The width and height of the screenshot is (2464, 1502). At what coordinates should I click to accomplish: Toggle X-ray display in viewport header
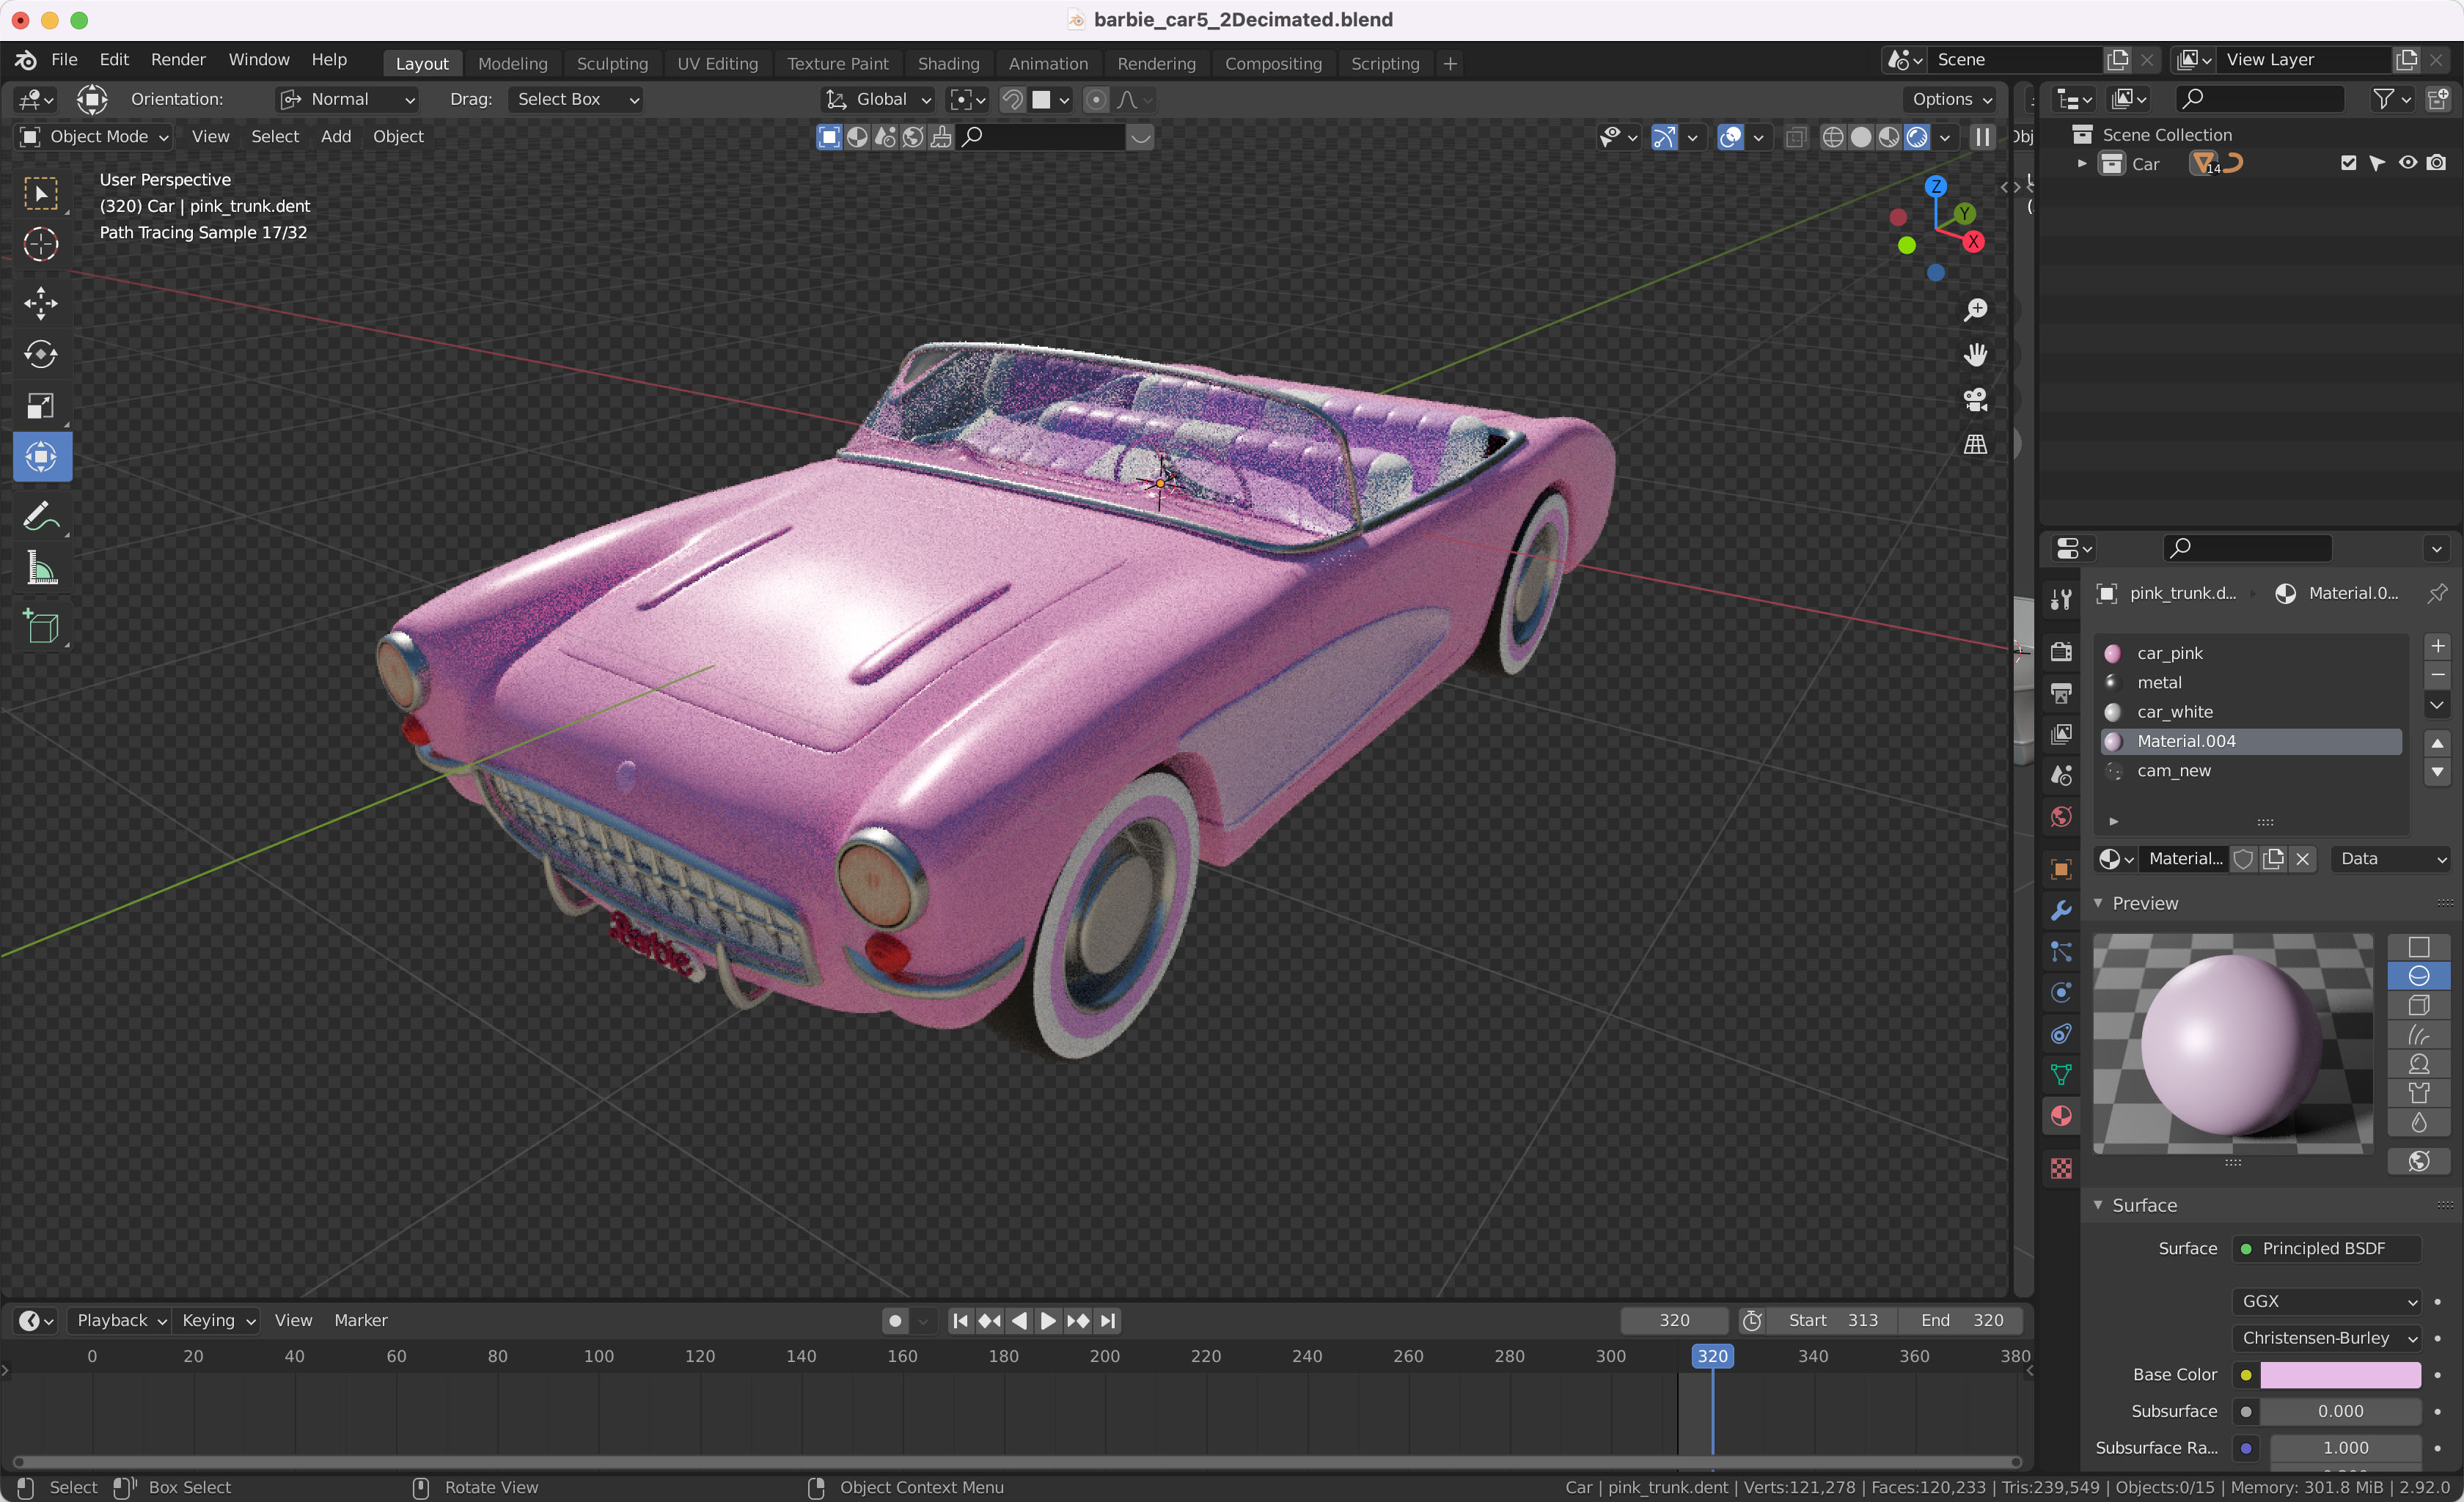point(1796,137)
